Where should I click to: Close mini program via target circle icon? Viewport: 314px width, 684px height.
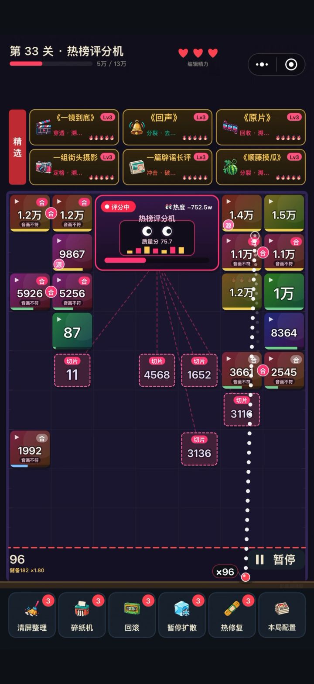[x=291, y=65]
